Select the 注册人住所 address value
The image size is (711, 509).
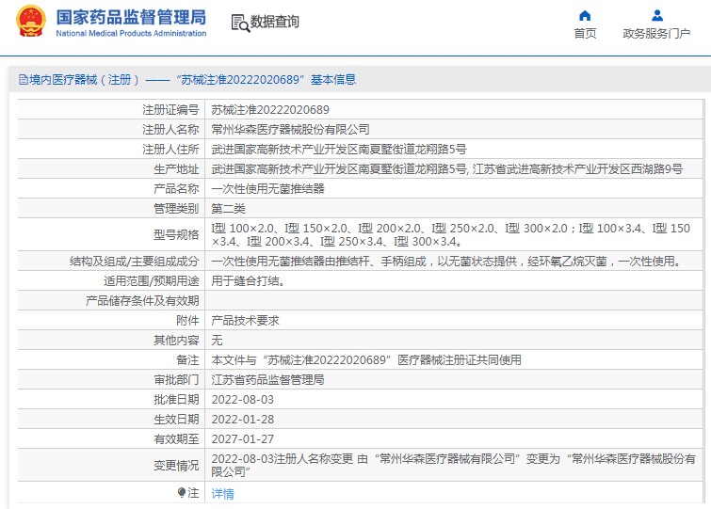339,149
